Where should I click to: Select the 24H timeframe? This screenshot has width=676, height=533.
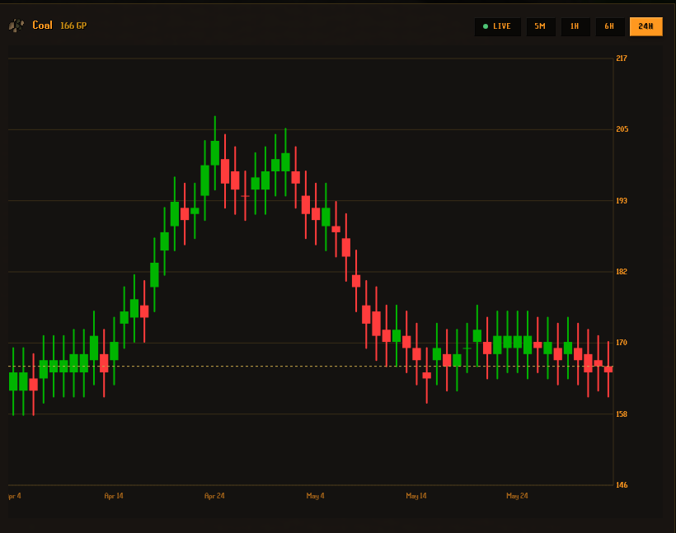pyautogui.click(x=645, y=26)
